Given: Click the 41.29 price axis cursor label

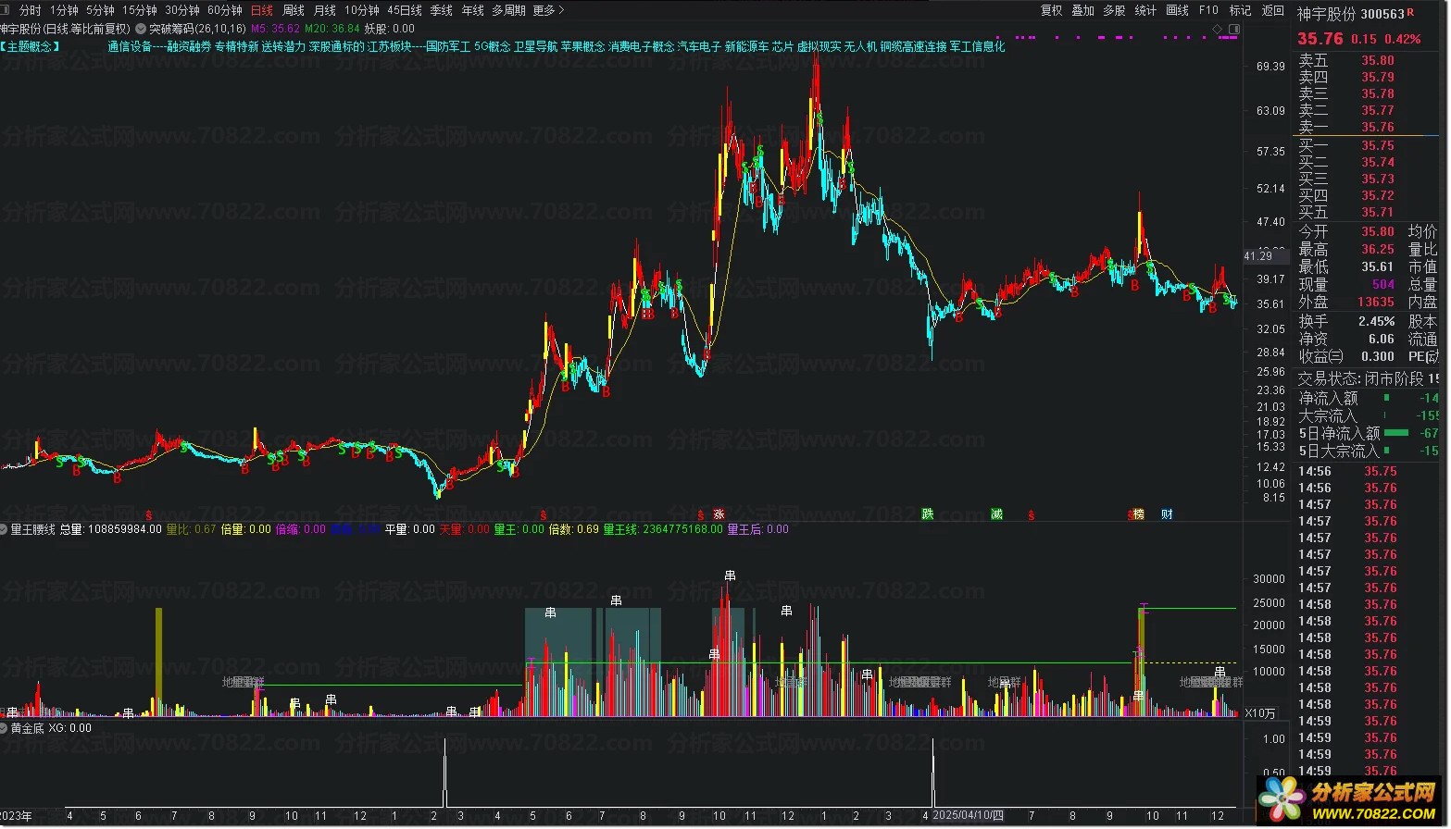Looking at the screenshot, I should click(1264, 255).
